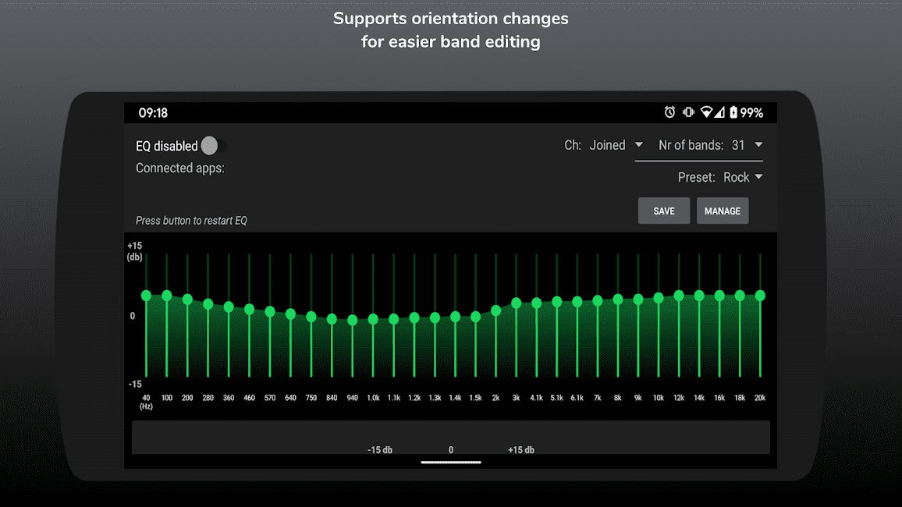Tap the 09:18 clock in status bar
Viewport: 902px width, 507px height.
tap(153, 113)
